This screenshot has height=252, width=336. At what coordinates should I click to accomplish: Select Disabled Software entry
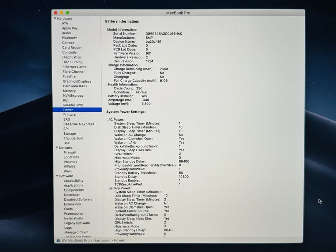pyautogui.click(x=78, y=199)
